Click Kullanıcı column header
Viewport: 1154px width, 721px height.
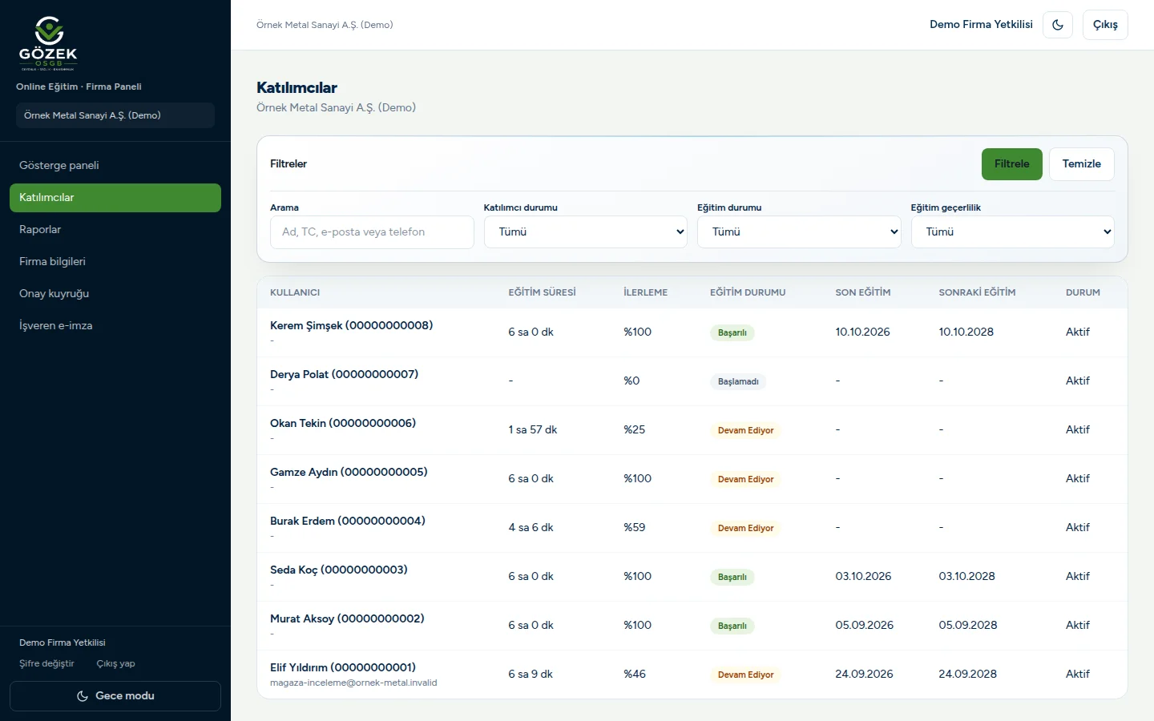(x=295, y=292)
